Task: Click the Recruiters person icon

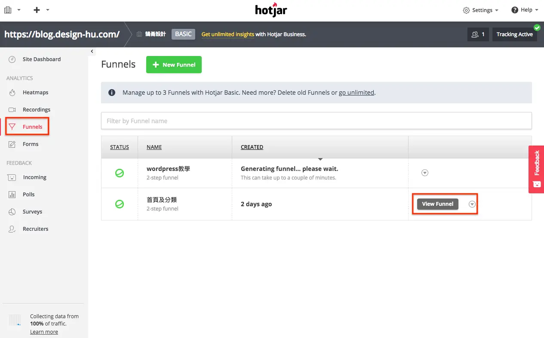Action: click(12, 229)
